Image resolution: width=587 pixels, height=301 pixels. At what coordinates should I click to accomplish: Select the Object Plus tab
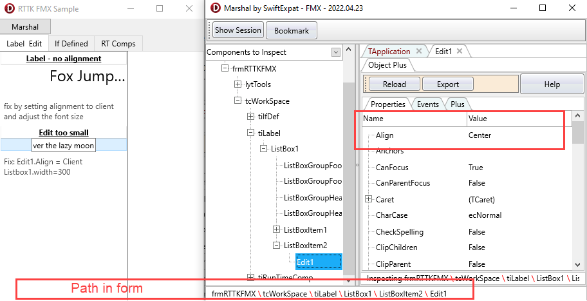387,65
